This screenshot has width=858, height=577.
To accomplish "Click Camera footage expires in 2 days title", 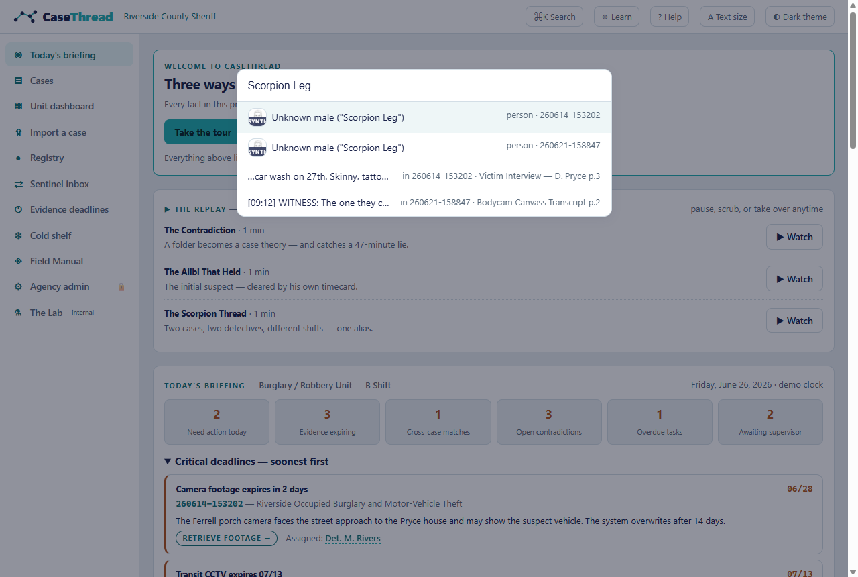I will coord(242,489).
